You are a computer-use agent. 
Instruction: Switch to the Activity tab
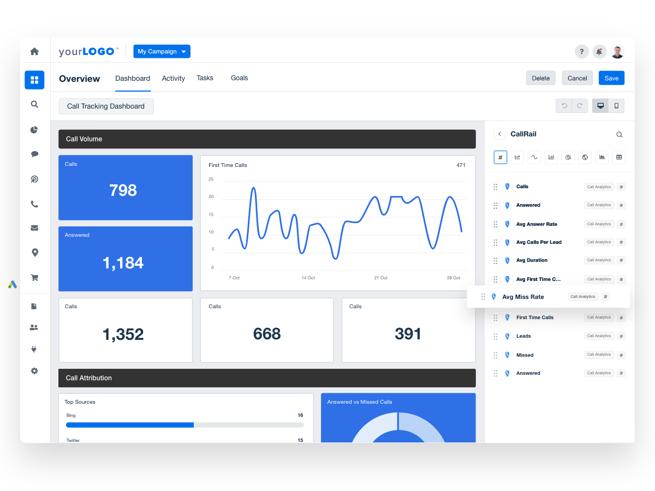[x=173, y=78]
